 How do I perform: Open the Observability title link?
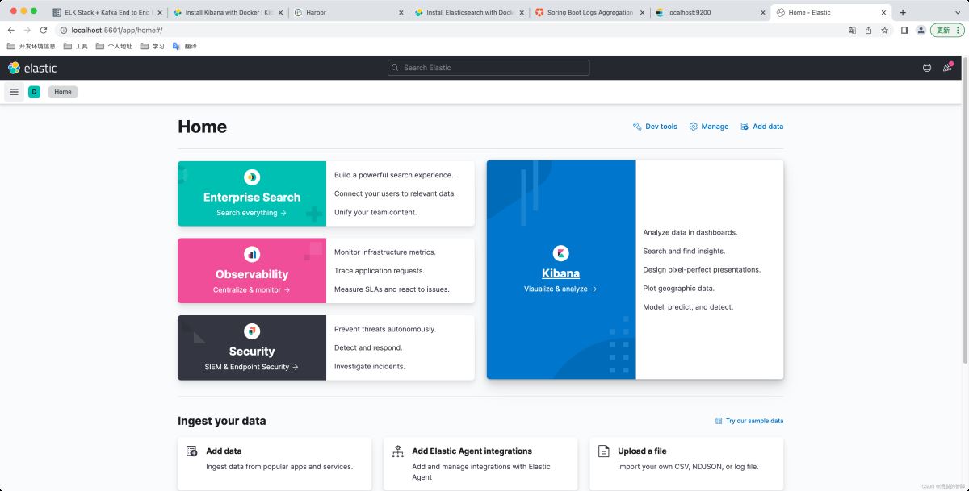252,274
